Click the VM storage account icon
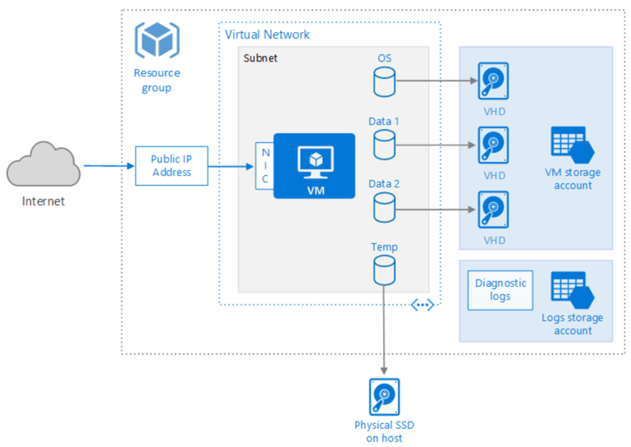 coord(572,145)
